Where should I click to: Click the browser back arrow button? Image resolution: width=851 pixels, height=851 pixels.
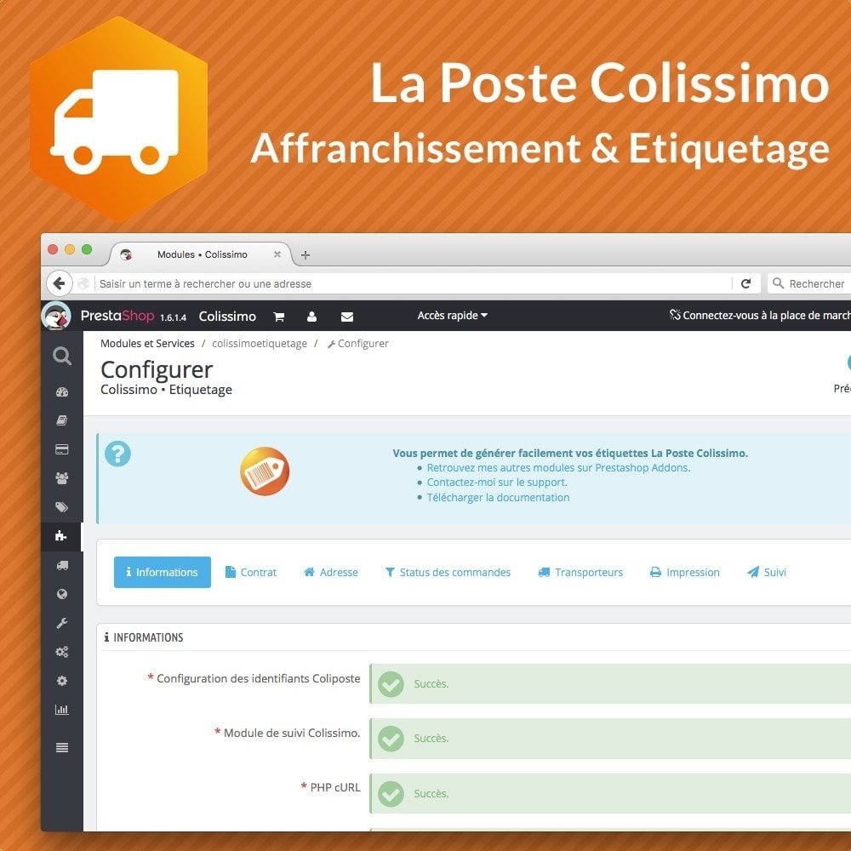click(60, 283)
